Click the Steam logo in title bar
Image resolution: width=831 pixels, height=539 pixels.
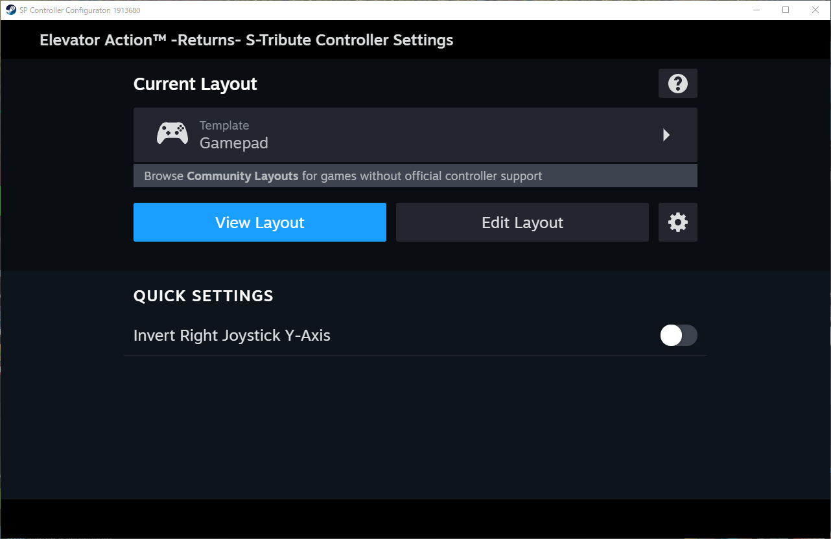[x=11, y=10]
